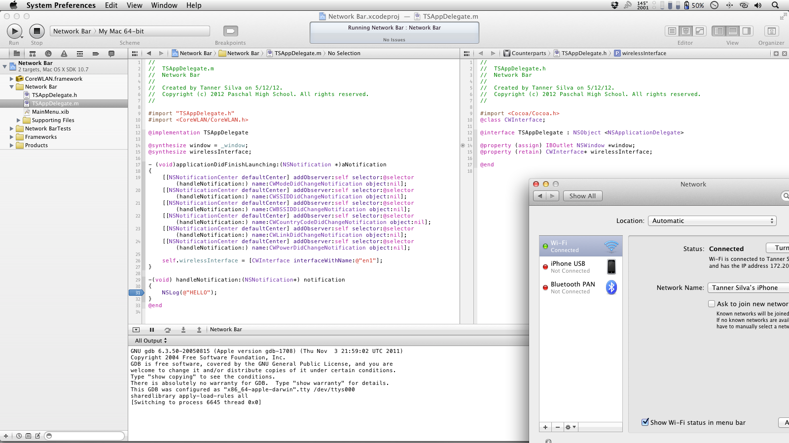Close the assistant editor pane
Viewport: 789px width, 443px height.
(785, 53)
